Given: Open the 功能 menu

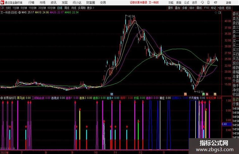Looking at the screenshot, I should (x=171, y=3).
